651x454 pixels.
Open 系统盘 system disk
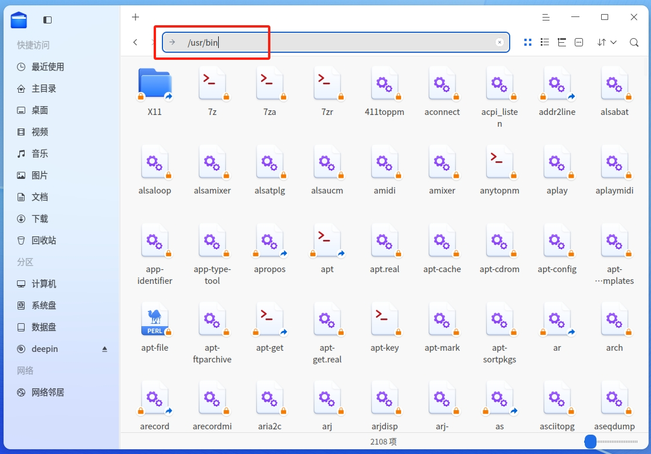[x=62, y=306]
